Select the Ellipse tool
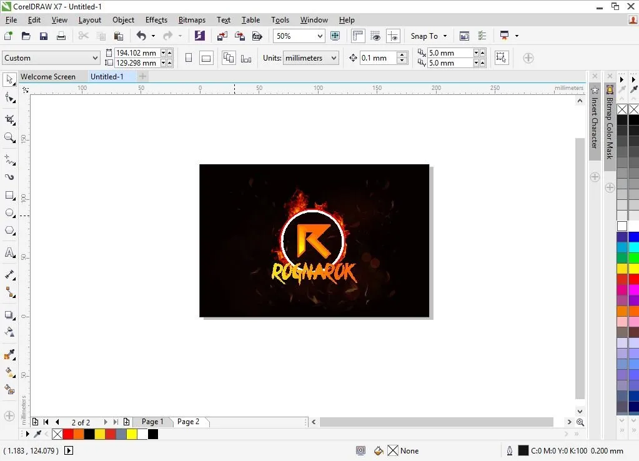Screen dimensions: 639x461 pyautogui.click(x=9, y=212)
